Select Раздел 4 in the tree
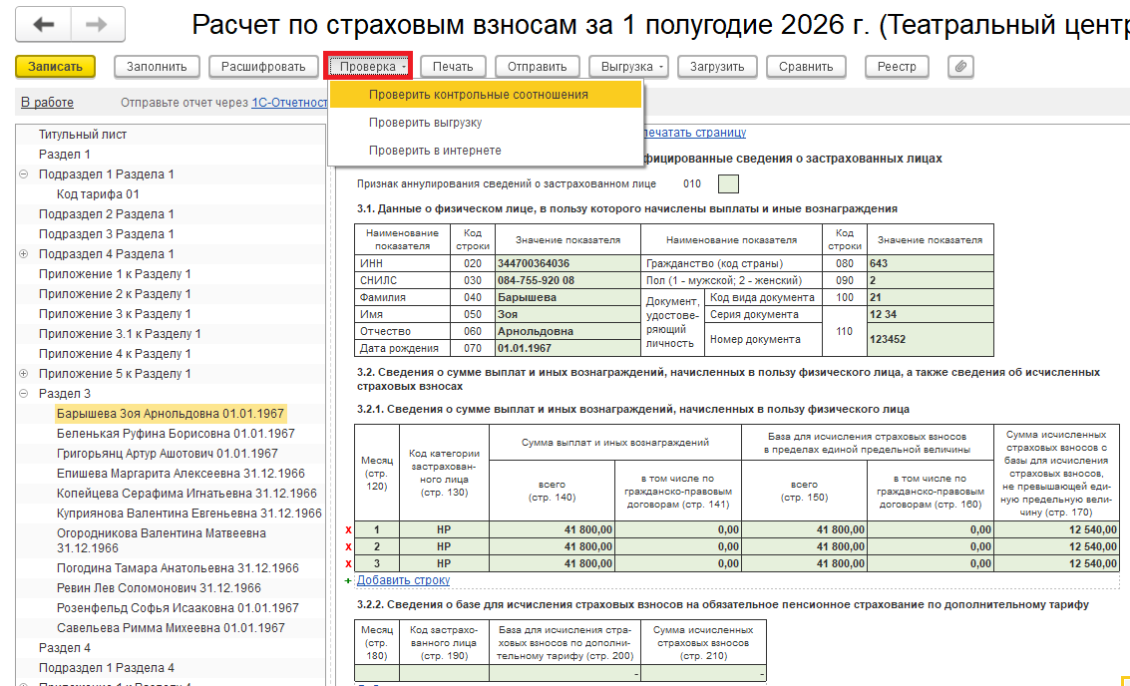Screen dimensions: 1130x686 click(x=65, y=648)
